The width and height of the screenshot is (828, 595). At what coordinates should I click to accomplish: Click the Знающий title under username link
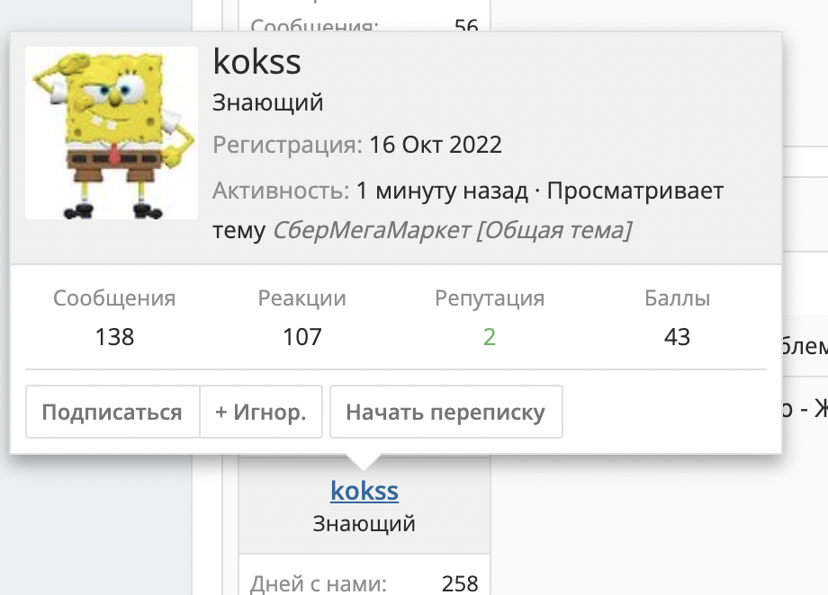(364, 524)
